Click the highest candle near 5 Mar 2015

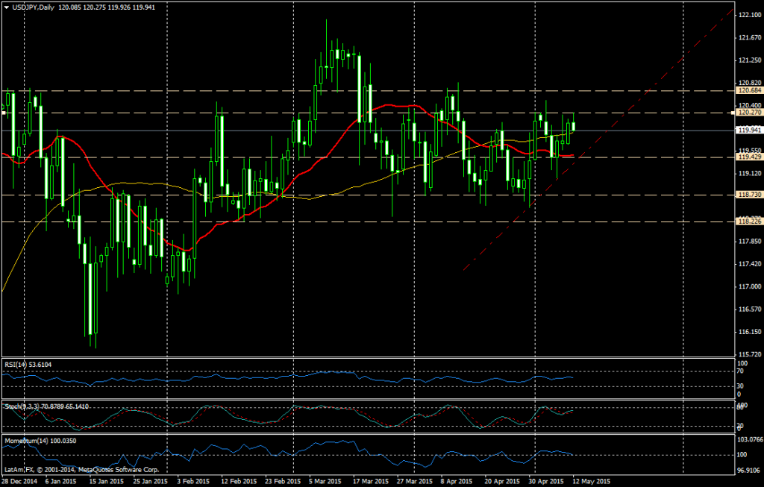coord(326,45)
